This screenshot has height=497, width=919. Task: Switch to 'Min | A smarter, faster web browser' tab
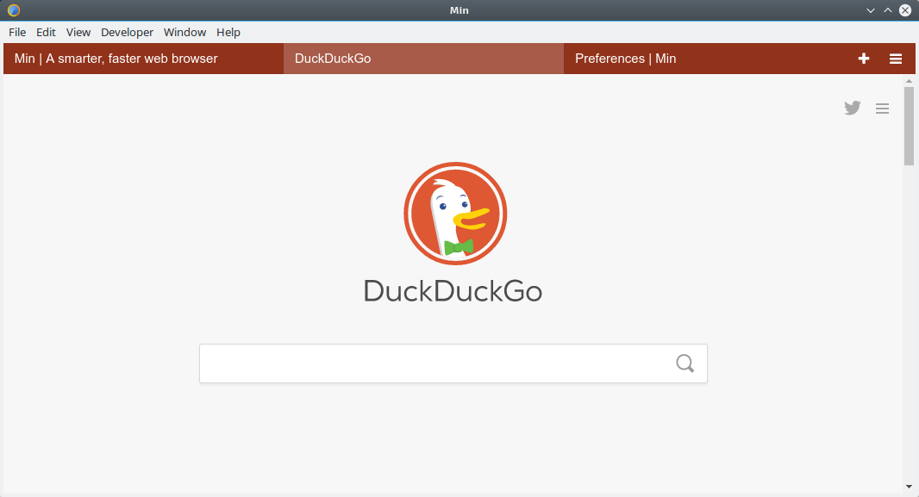pos(144,59)
